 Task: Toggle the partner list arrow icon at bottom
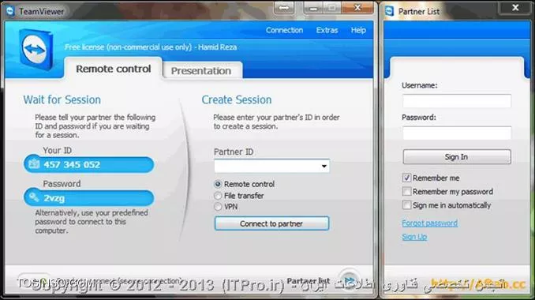click(349, 280)
